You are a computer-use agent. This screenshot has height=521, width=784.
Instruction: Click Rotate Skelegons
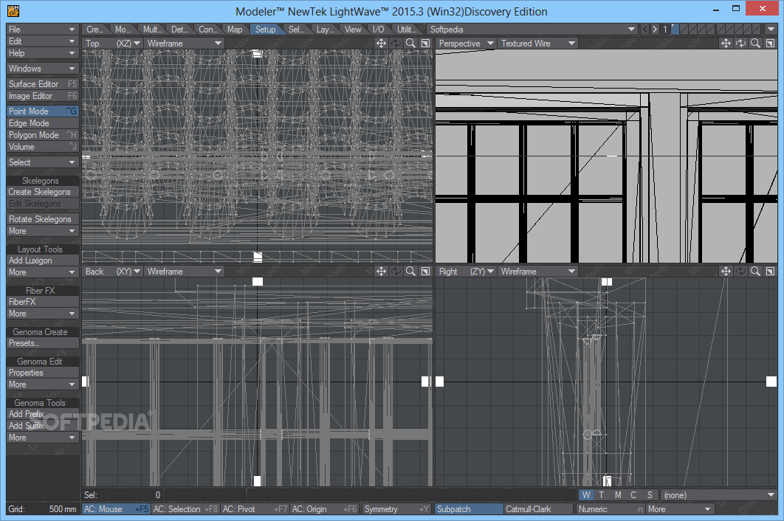[43, 219]
